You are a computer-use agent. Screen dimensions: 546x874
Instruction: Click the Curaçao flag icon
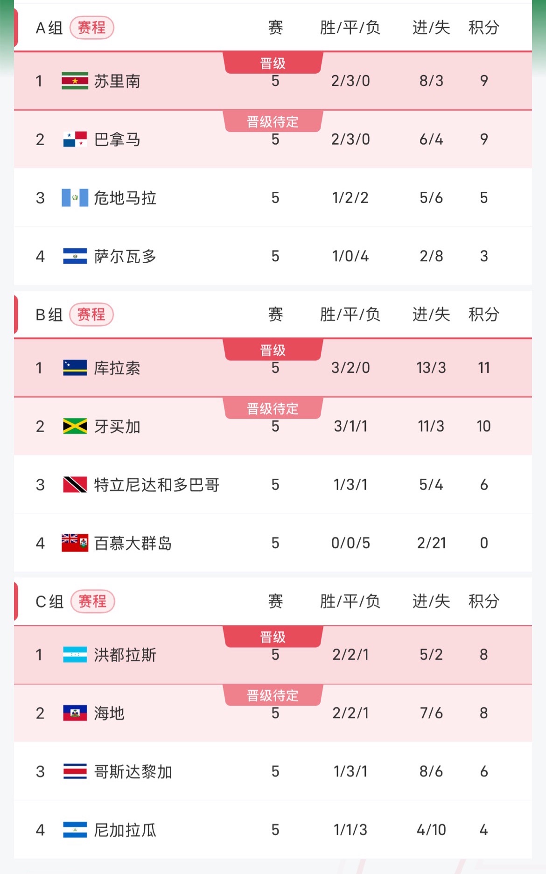[75, 368]
